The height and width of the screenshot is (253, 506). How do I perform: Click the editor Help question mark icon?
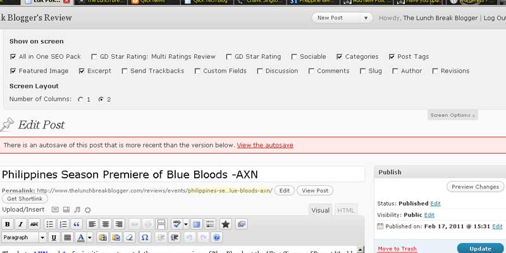click(x=217, y=238)
